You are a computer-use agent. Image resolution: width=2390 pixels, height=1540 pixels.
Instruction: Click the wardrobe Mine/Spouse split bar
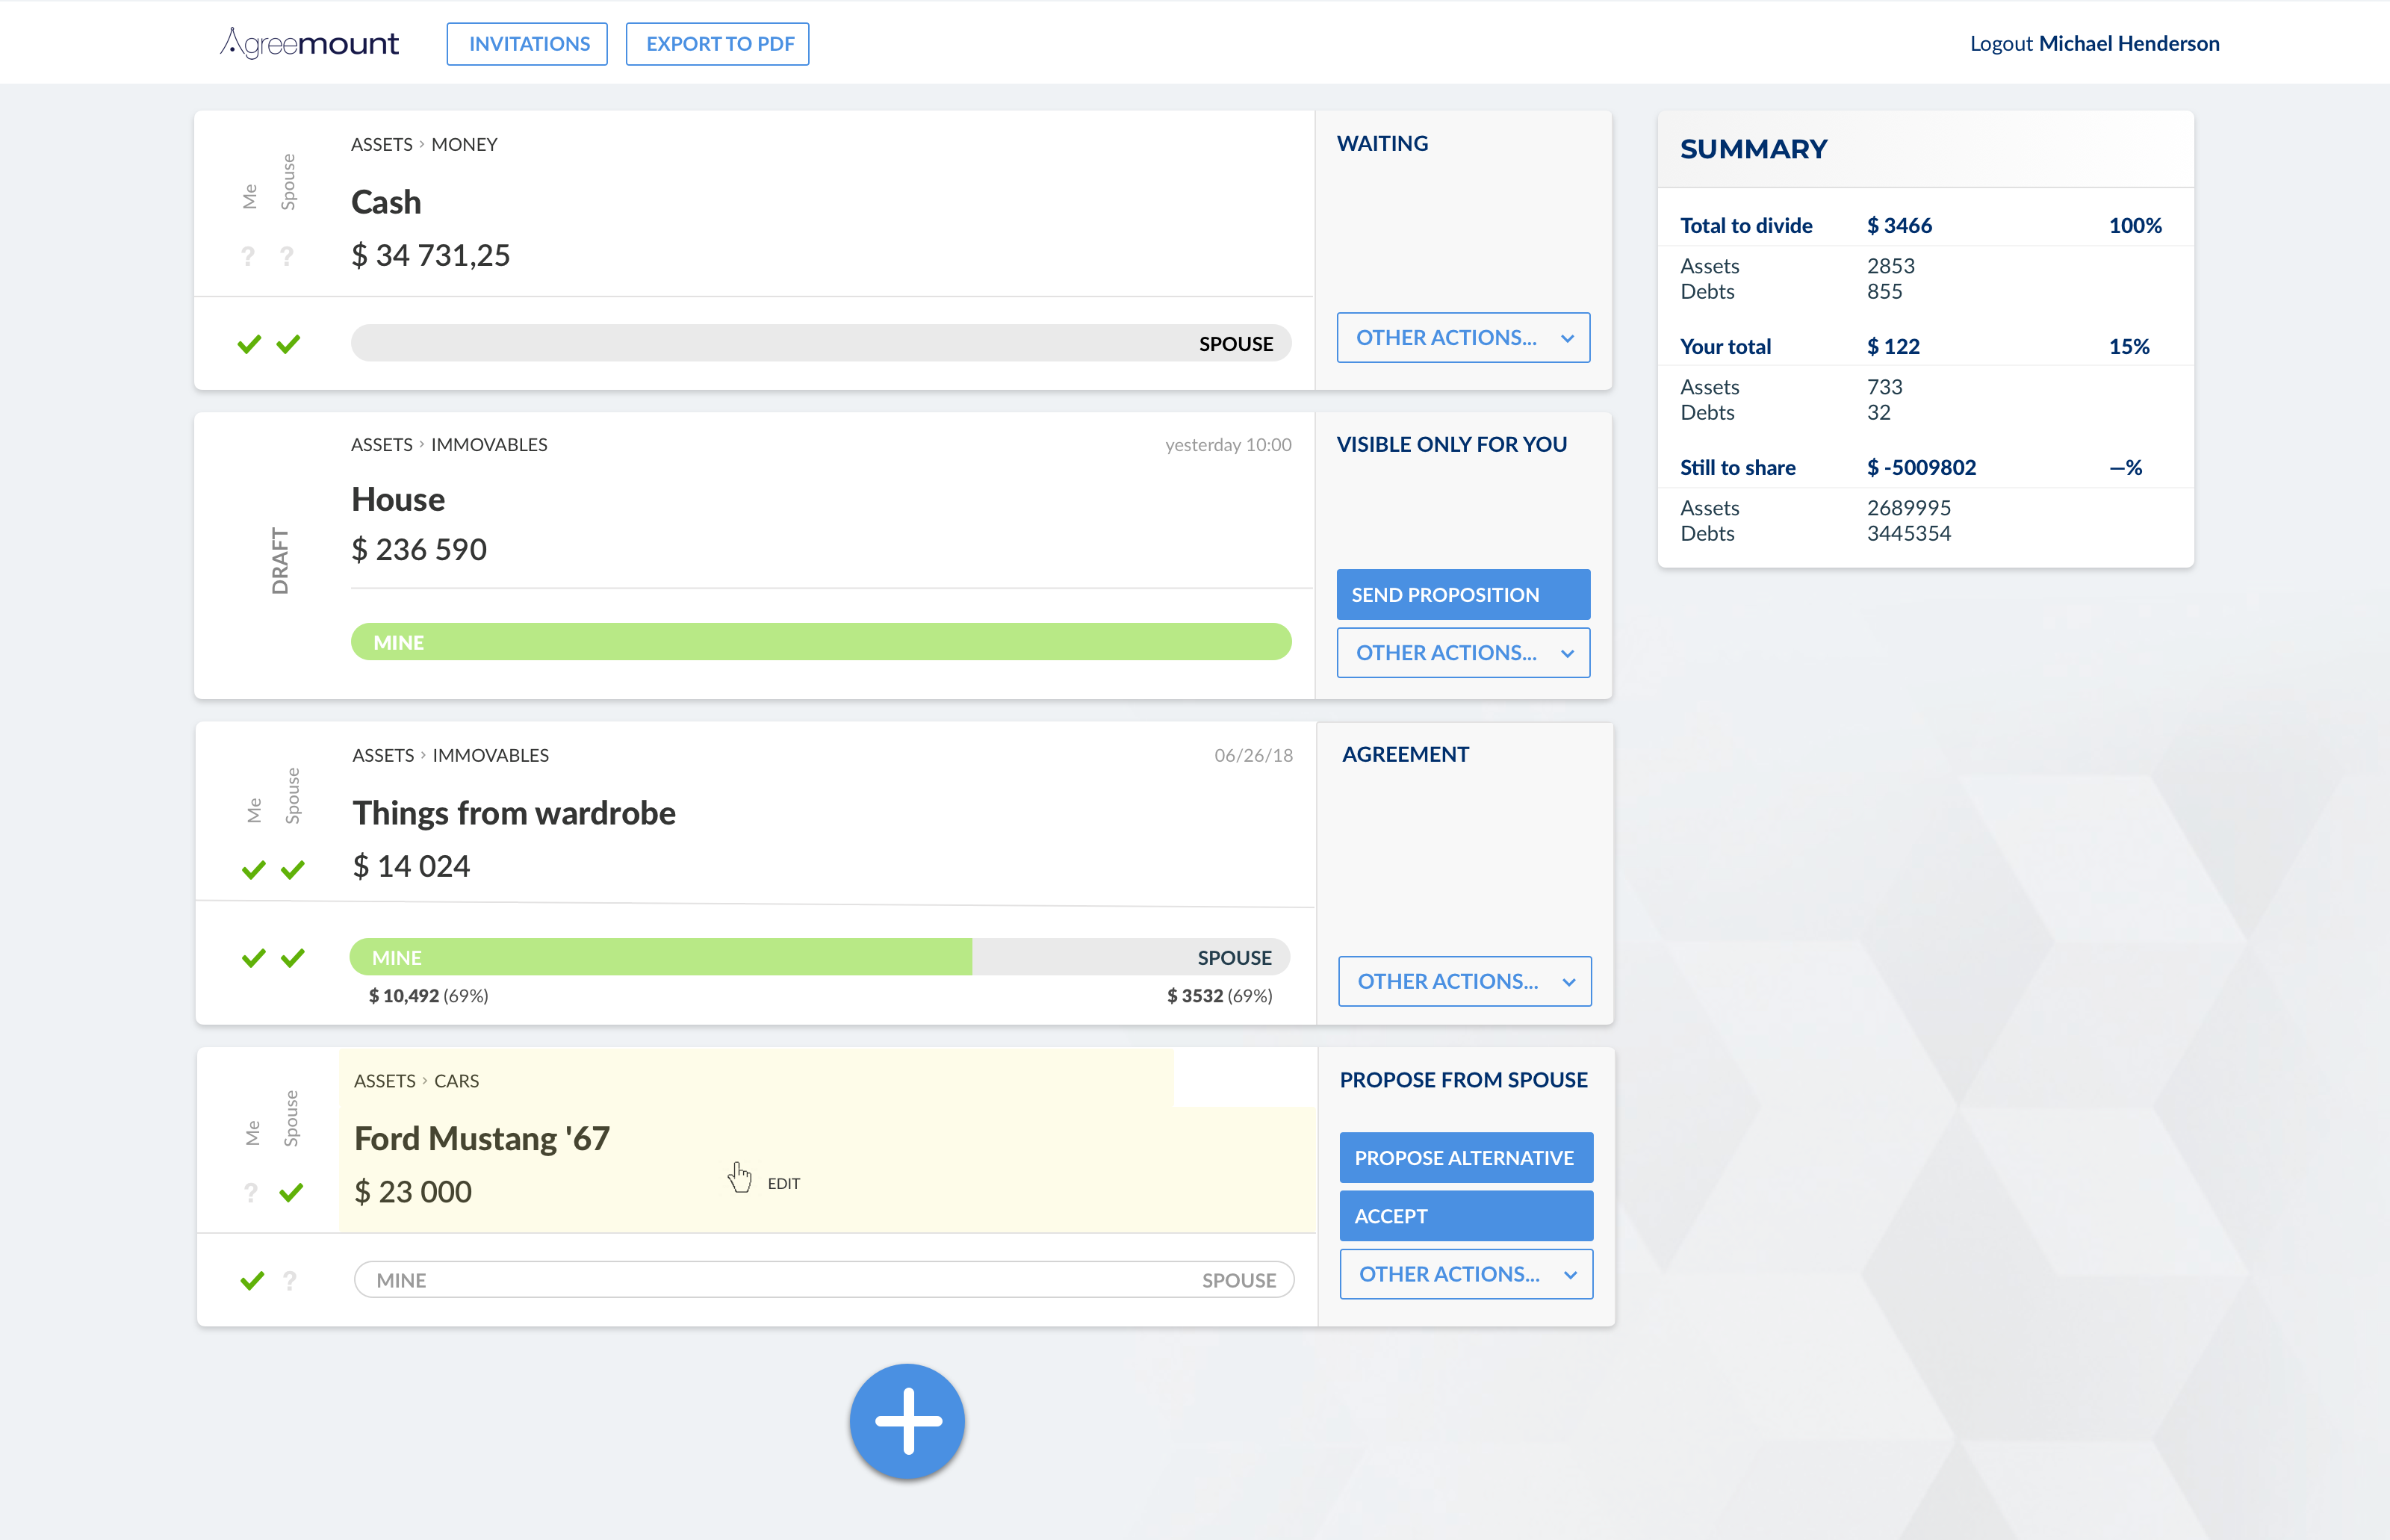pyautogui.click(x=820, y=957)
